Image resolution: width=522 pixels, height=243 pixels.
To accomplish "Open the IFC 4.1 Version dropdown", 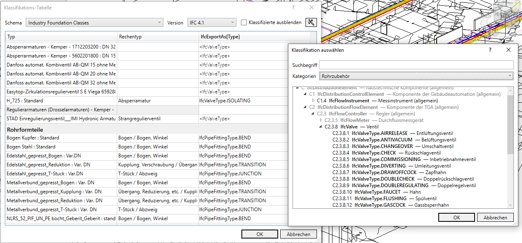I will click(212, 23).
